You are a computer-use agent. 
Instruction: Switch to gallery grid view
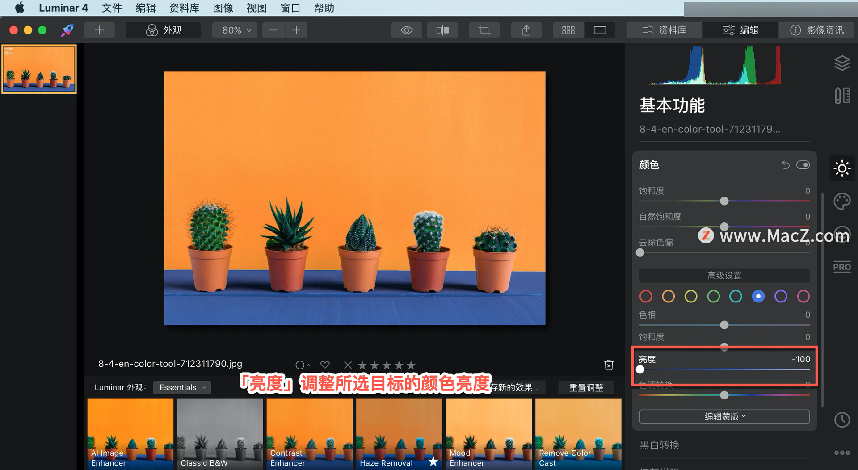[x=568, y=30]
